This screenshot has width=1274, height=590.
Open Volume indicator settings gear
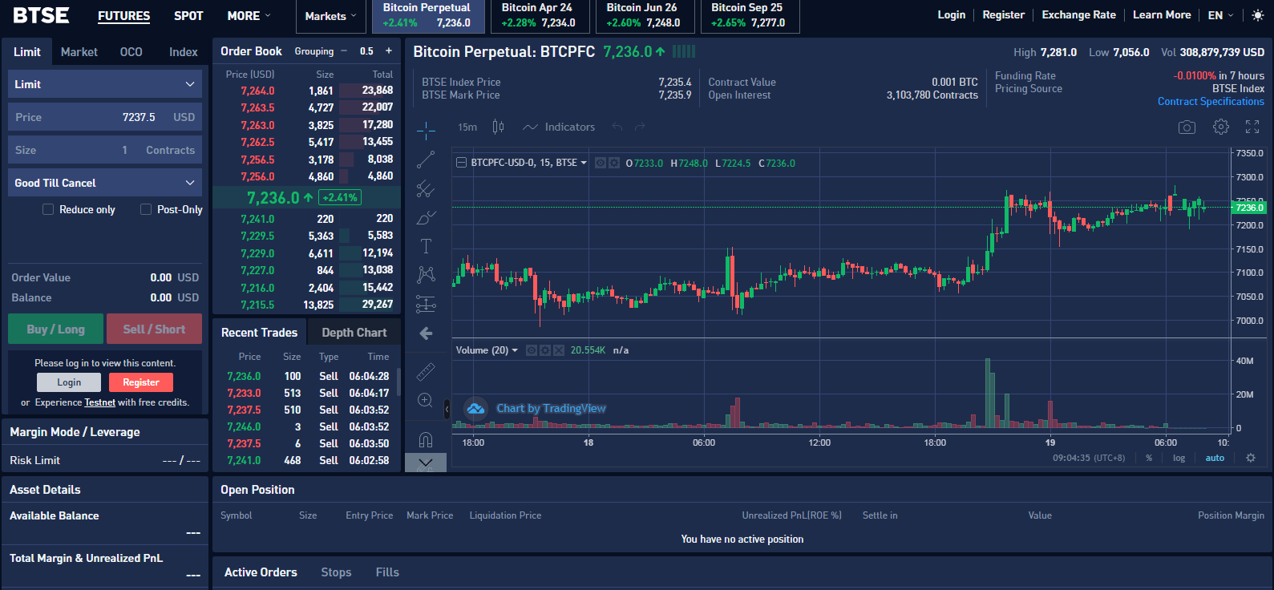pos(545,350)
